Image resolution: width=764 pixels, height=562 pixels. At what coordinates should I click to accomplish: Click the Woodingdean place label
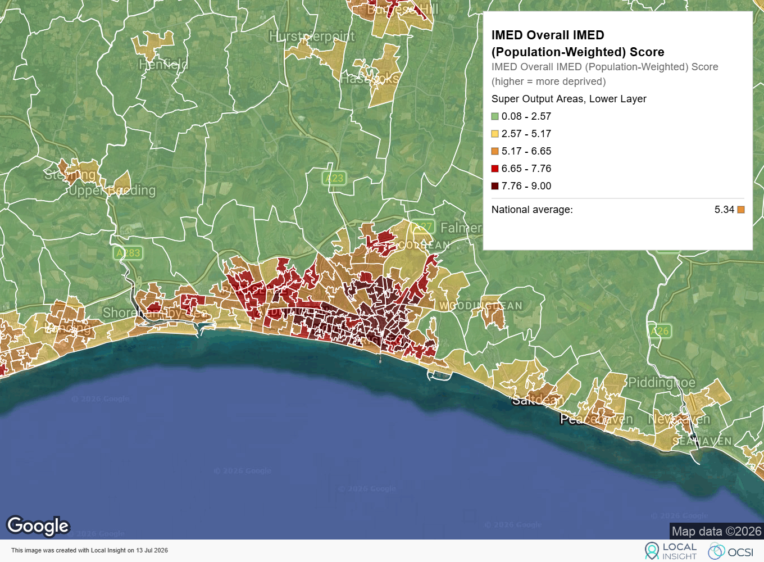[481, 306]
